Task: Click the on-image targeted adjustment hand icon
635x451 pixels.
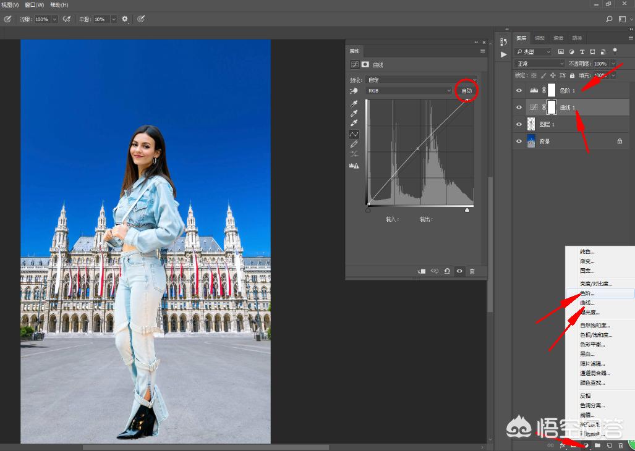Action: [354, 91]
